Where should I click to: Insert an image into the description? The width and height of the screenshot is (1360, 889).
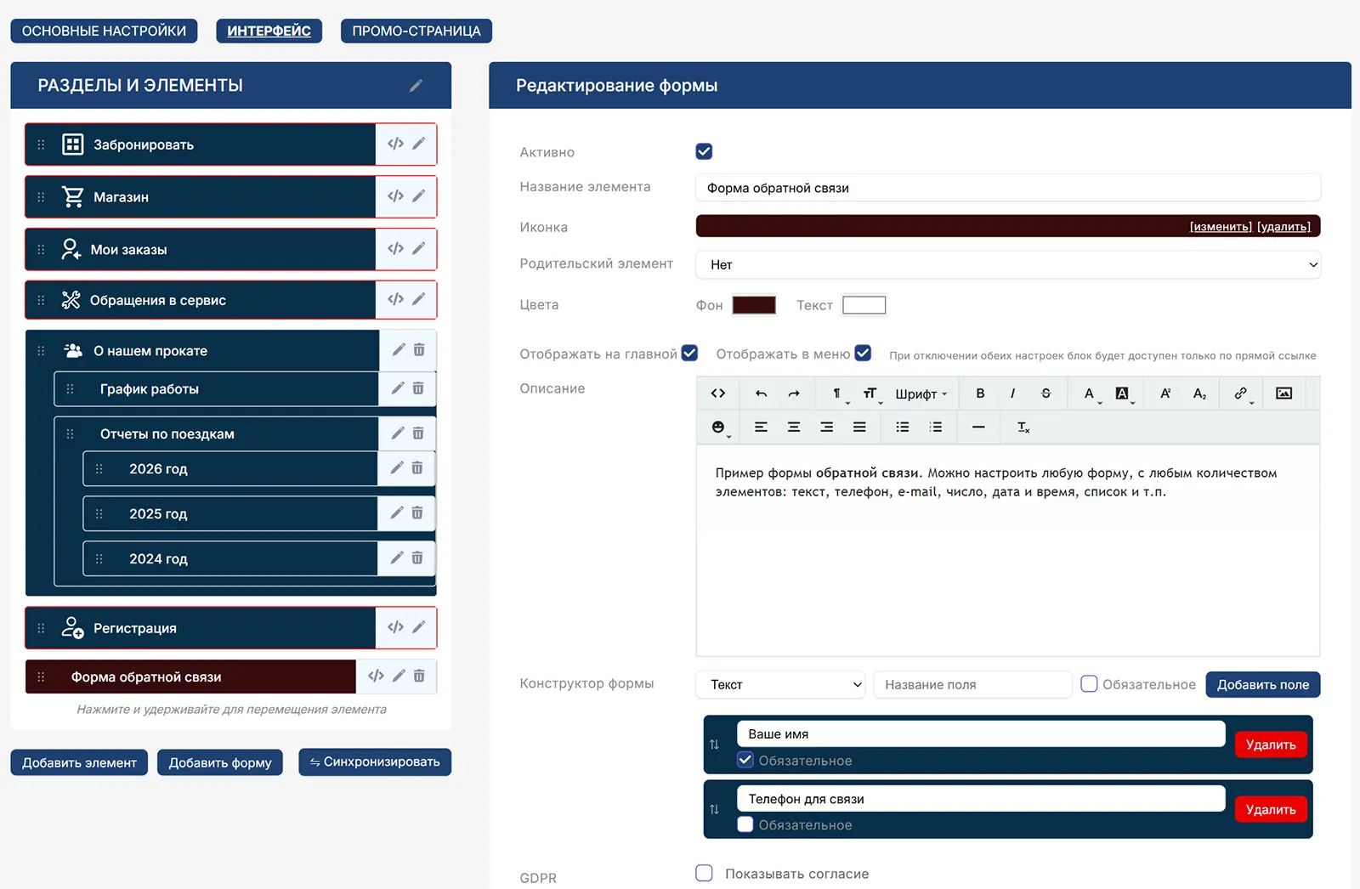pyautogui.click(x=1284, y=394)
